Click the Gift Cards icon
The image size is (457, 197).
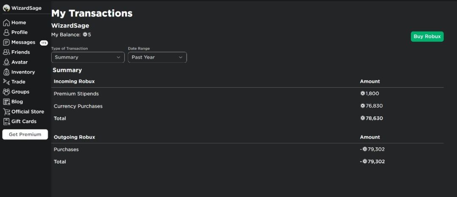click(x=6, y=121)
